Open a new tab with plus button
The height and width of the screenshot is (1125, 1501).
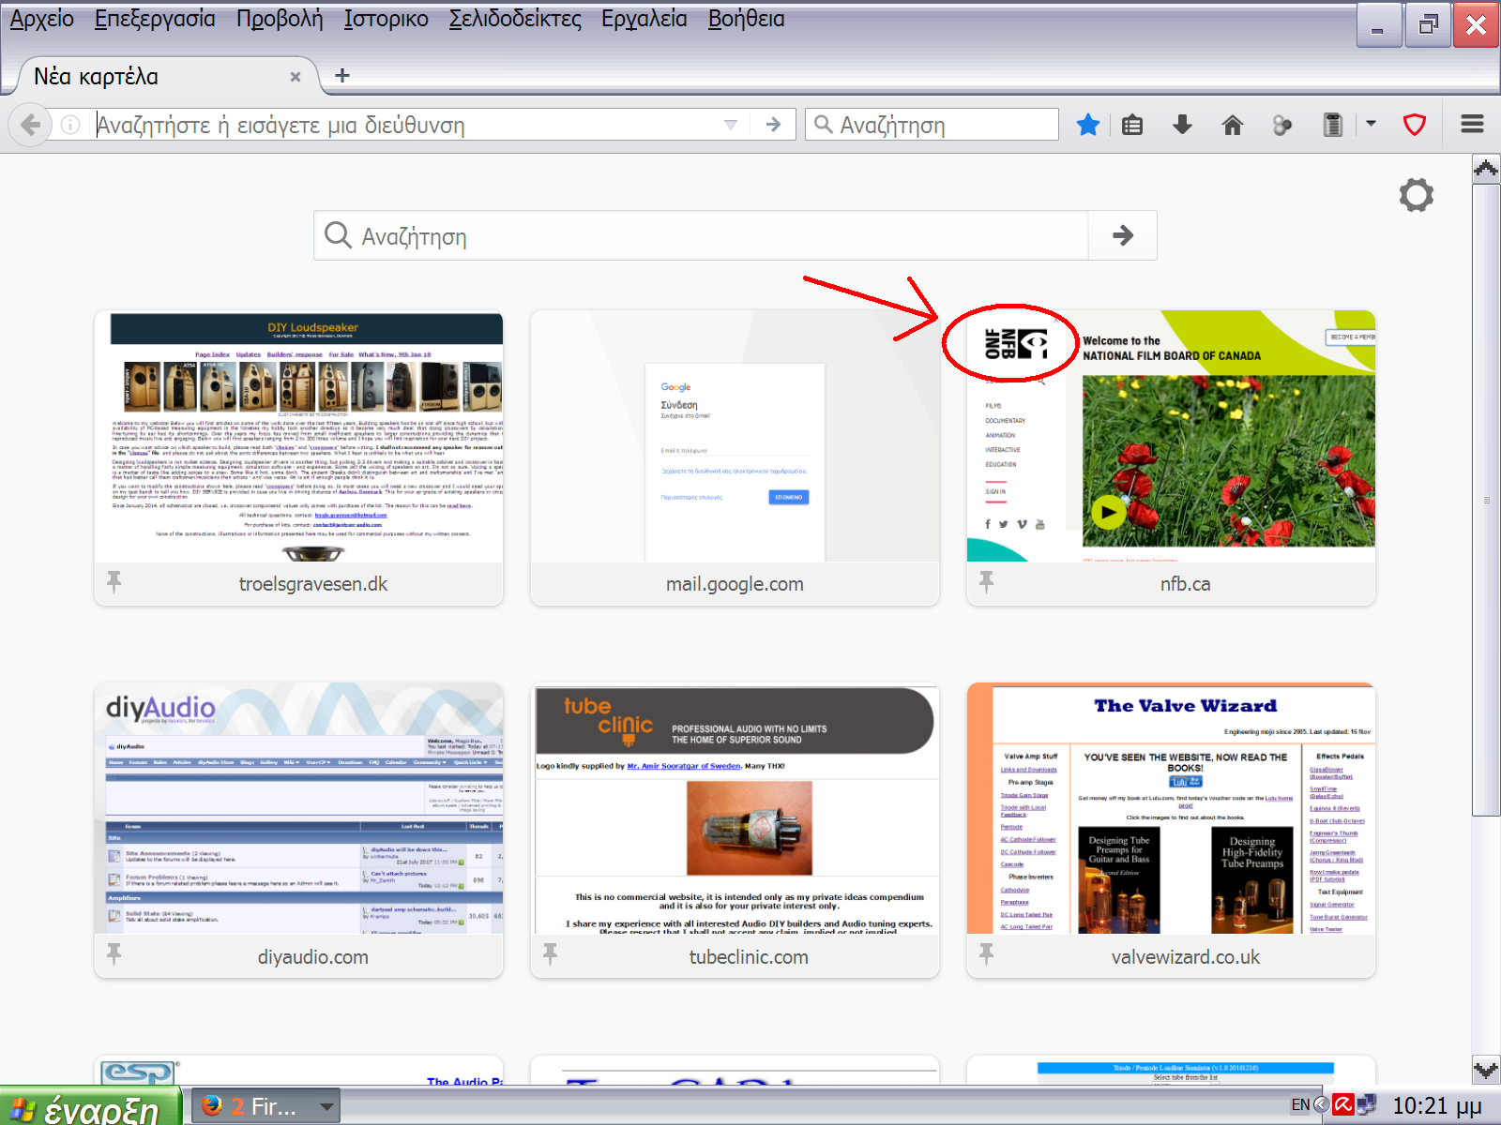click(342, 76)
